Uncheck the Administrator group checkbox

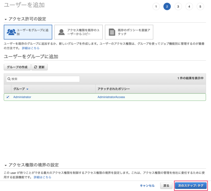(x=8, y=97)
